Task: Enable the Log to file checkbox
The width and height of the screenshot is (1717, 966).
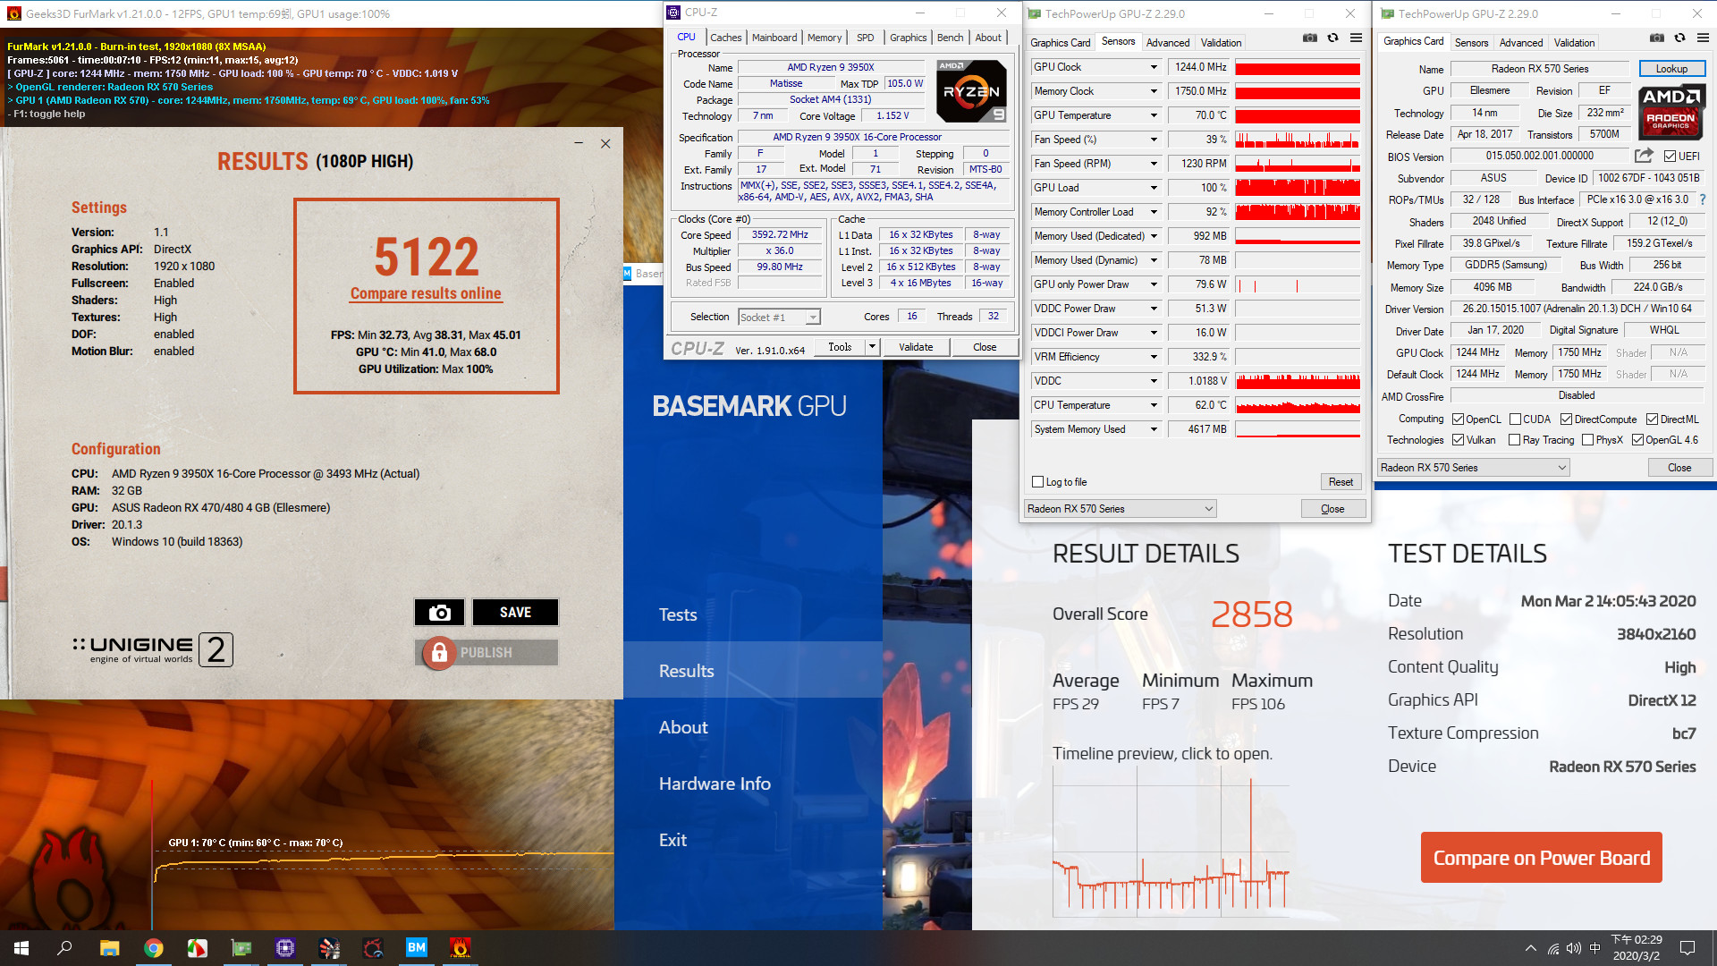Action: point(1037,482)
